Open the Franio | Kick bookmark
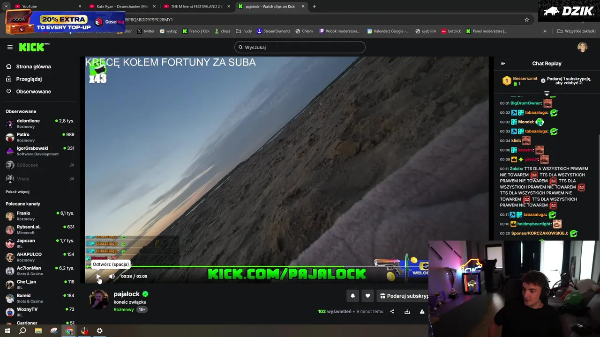The height and width of the screenshot is (337, 600). [x=196, y=31]
